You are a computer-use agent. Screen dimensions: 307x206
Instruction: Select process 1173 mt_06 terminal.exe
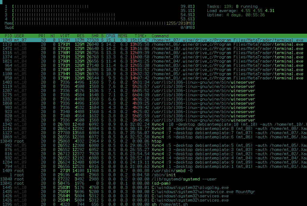153,44
